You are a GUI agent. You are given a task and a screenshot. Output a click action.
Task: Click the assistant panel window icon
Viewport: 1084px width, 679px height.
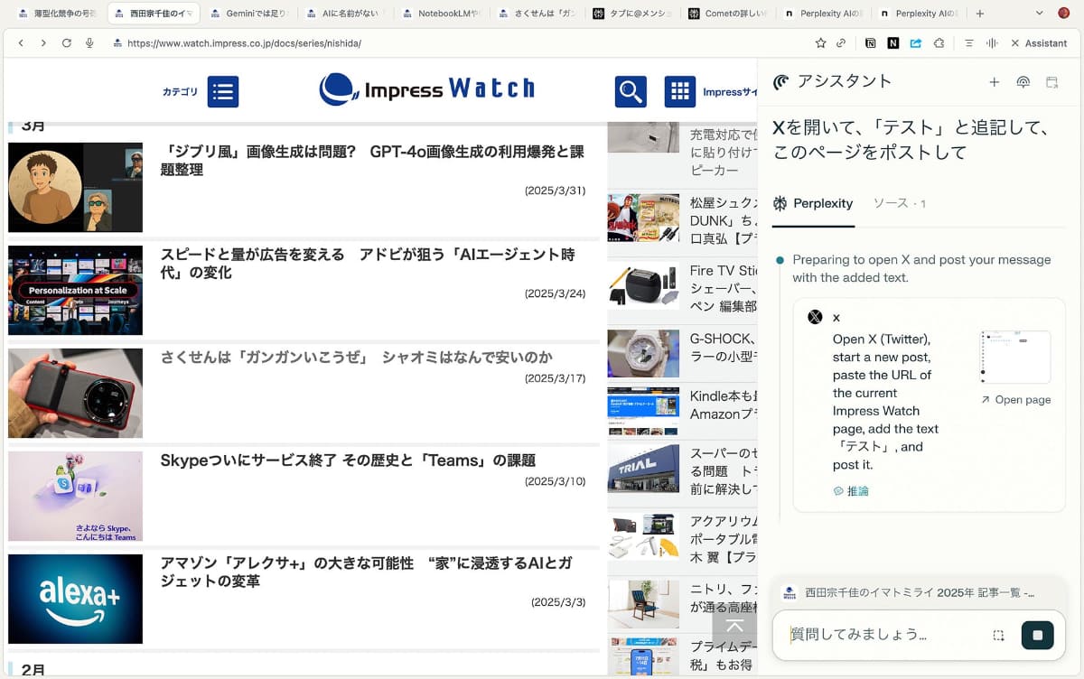click(1051, 82)
